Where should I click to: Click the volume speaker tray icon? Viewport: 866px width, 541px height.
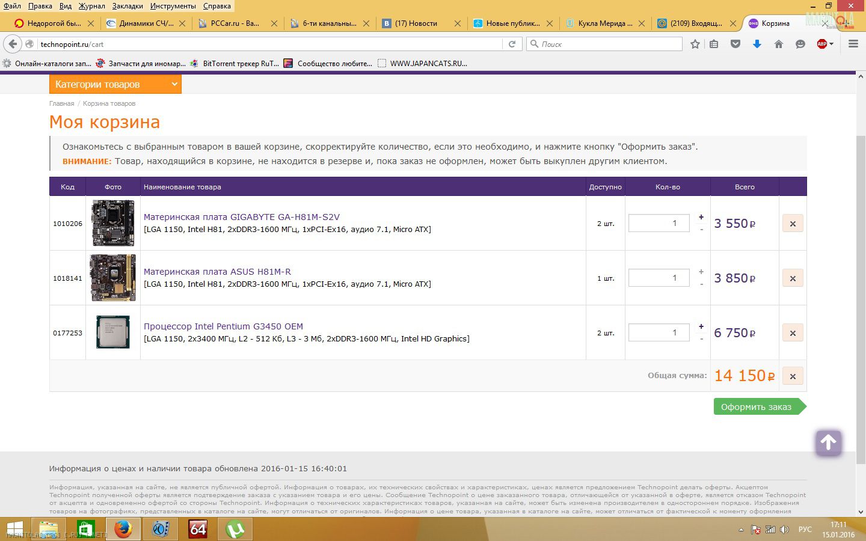784,530
